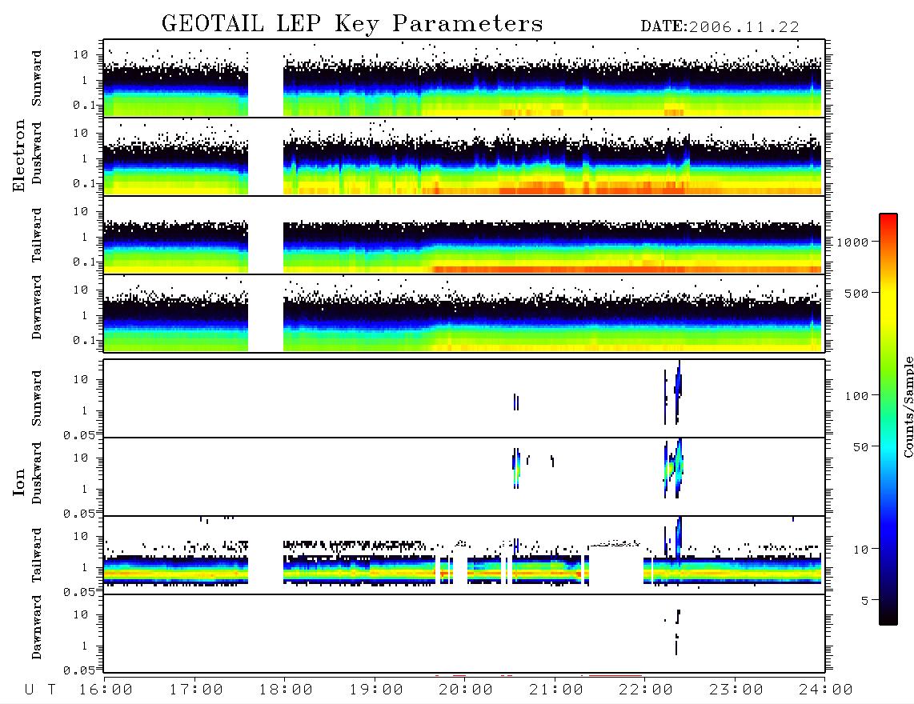Viewport: 914px width, 704px height.
Task: Click the 19:00 time axis label
Action: (376, 690)
